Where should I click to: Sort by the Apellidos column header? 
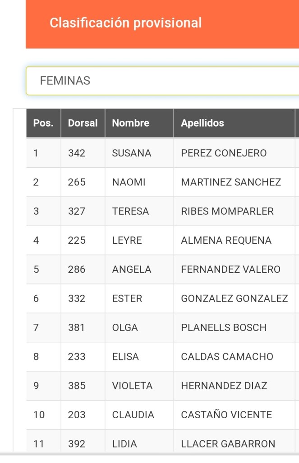pyautogui.click(x=202, y=123)
